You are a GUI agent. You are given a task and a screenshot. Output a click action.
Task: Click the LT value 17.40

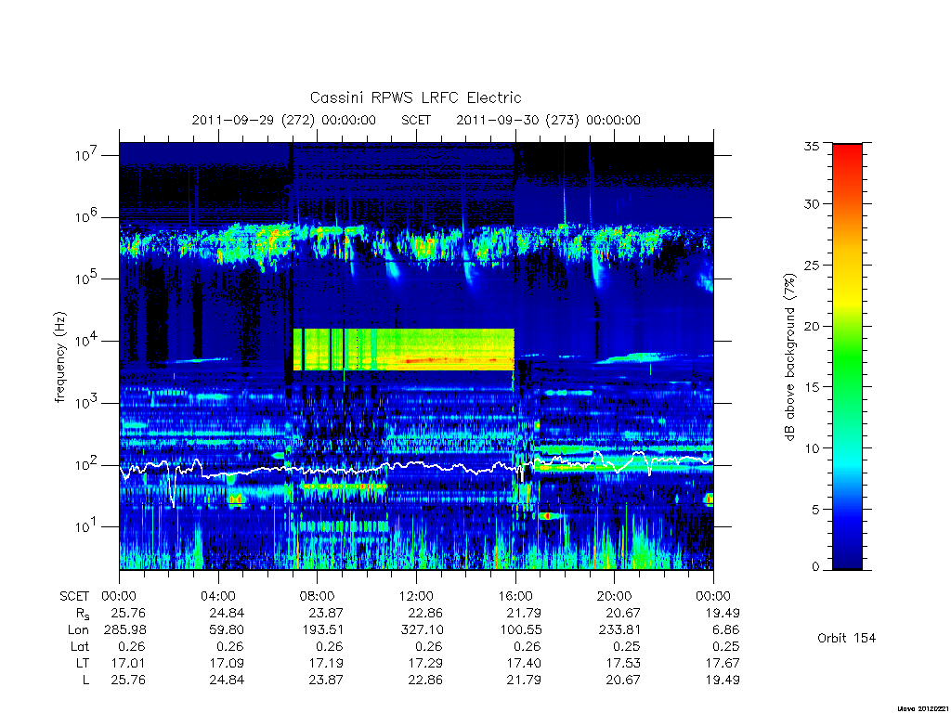[524, 663]
